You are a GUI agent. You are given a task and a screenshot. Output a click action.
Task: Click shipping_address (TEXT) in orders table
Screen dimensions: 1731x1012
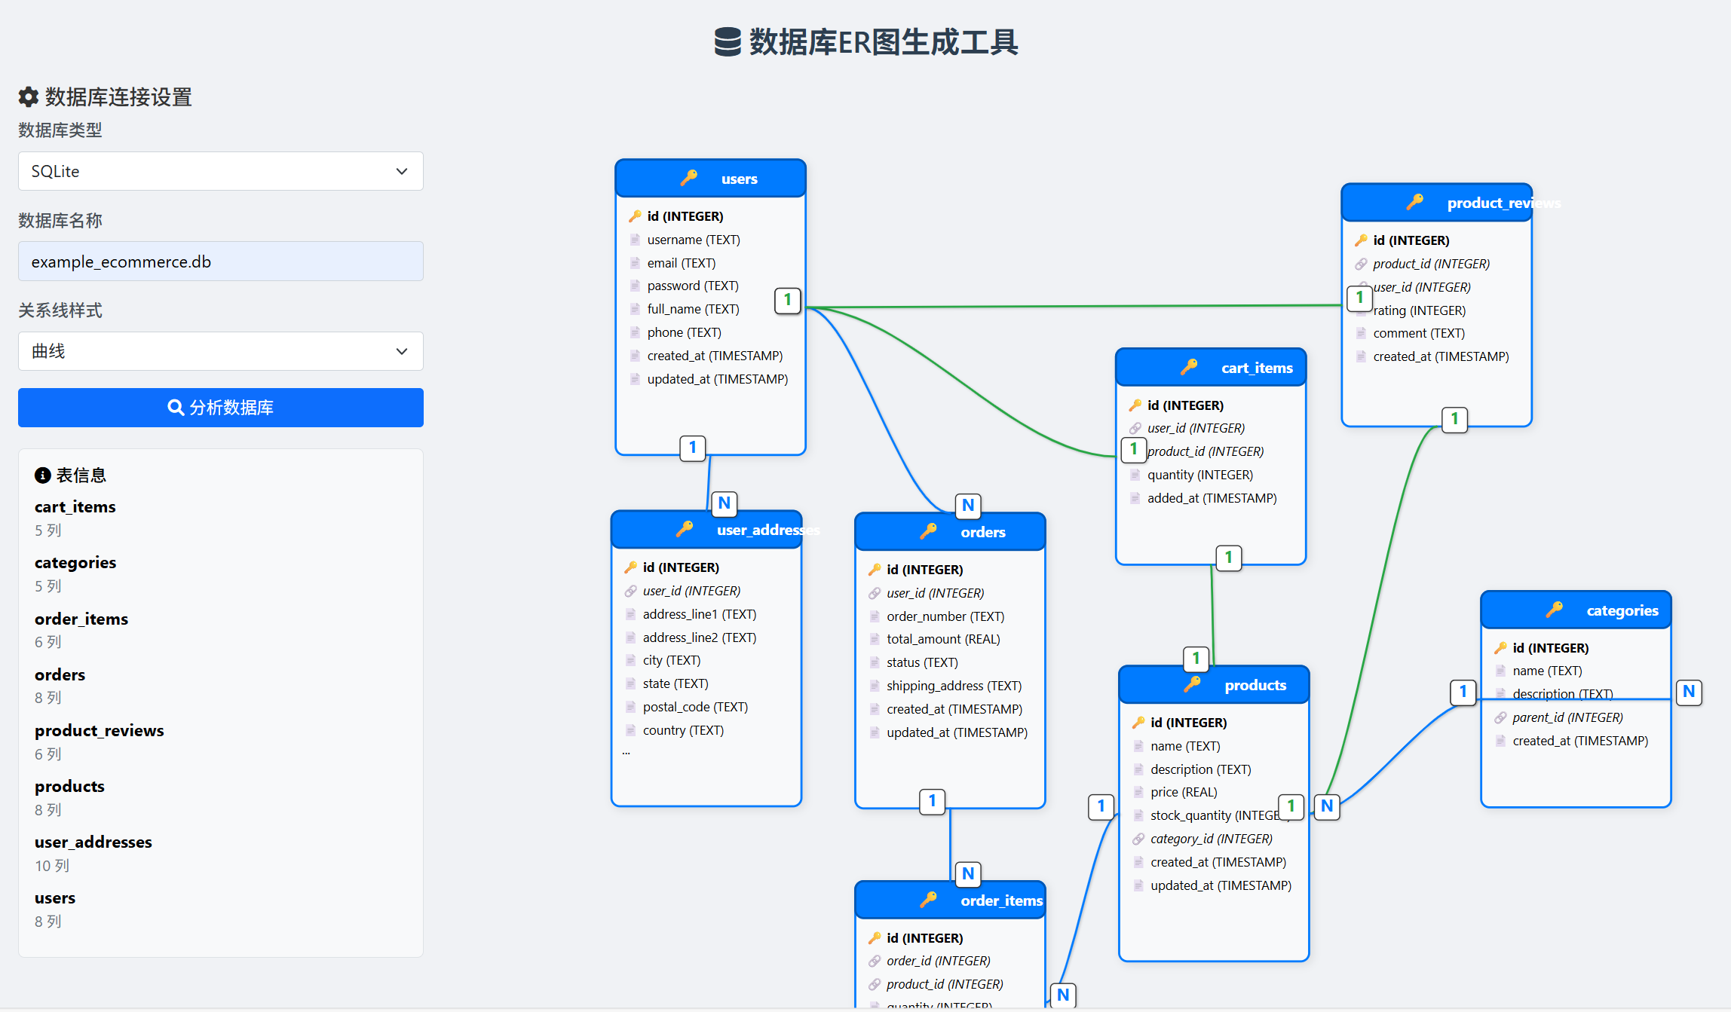[954, 686]
